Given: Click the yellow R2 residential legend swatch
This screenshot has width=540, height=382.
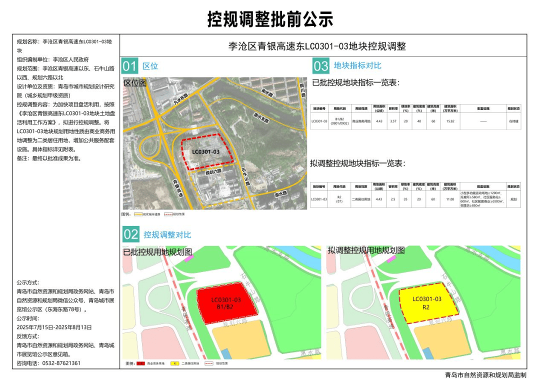Looking at the screenshot, I should click(x=174, y=363).
